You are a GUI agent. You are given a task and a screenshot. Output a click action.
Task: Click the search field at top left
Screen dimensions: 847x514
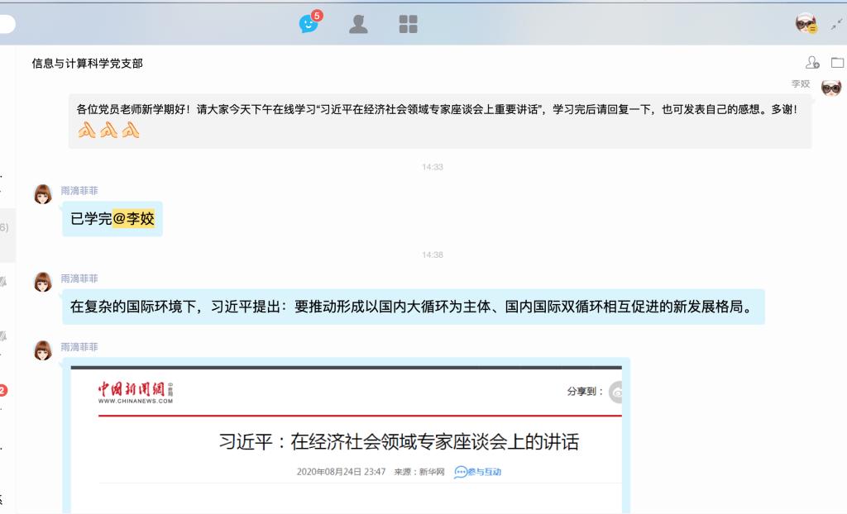(7, 24)
